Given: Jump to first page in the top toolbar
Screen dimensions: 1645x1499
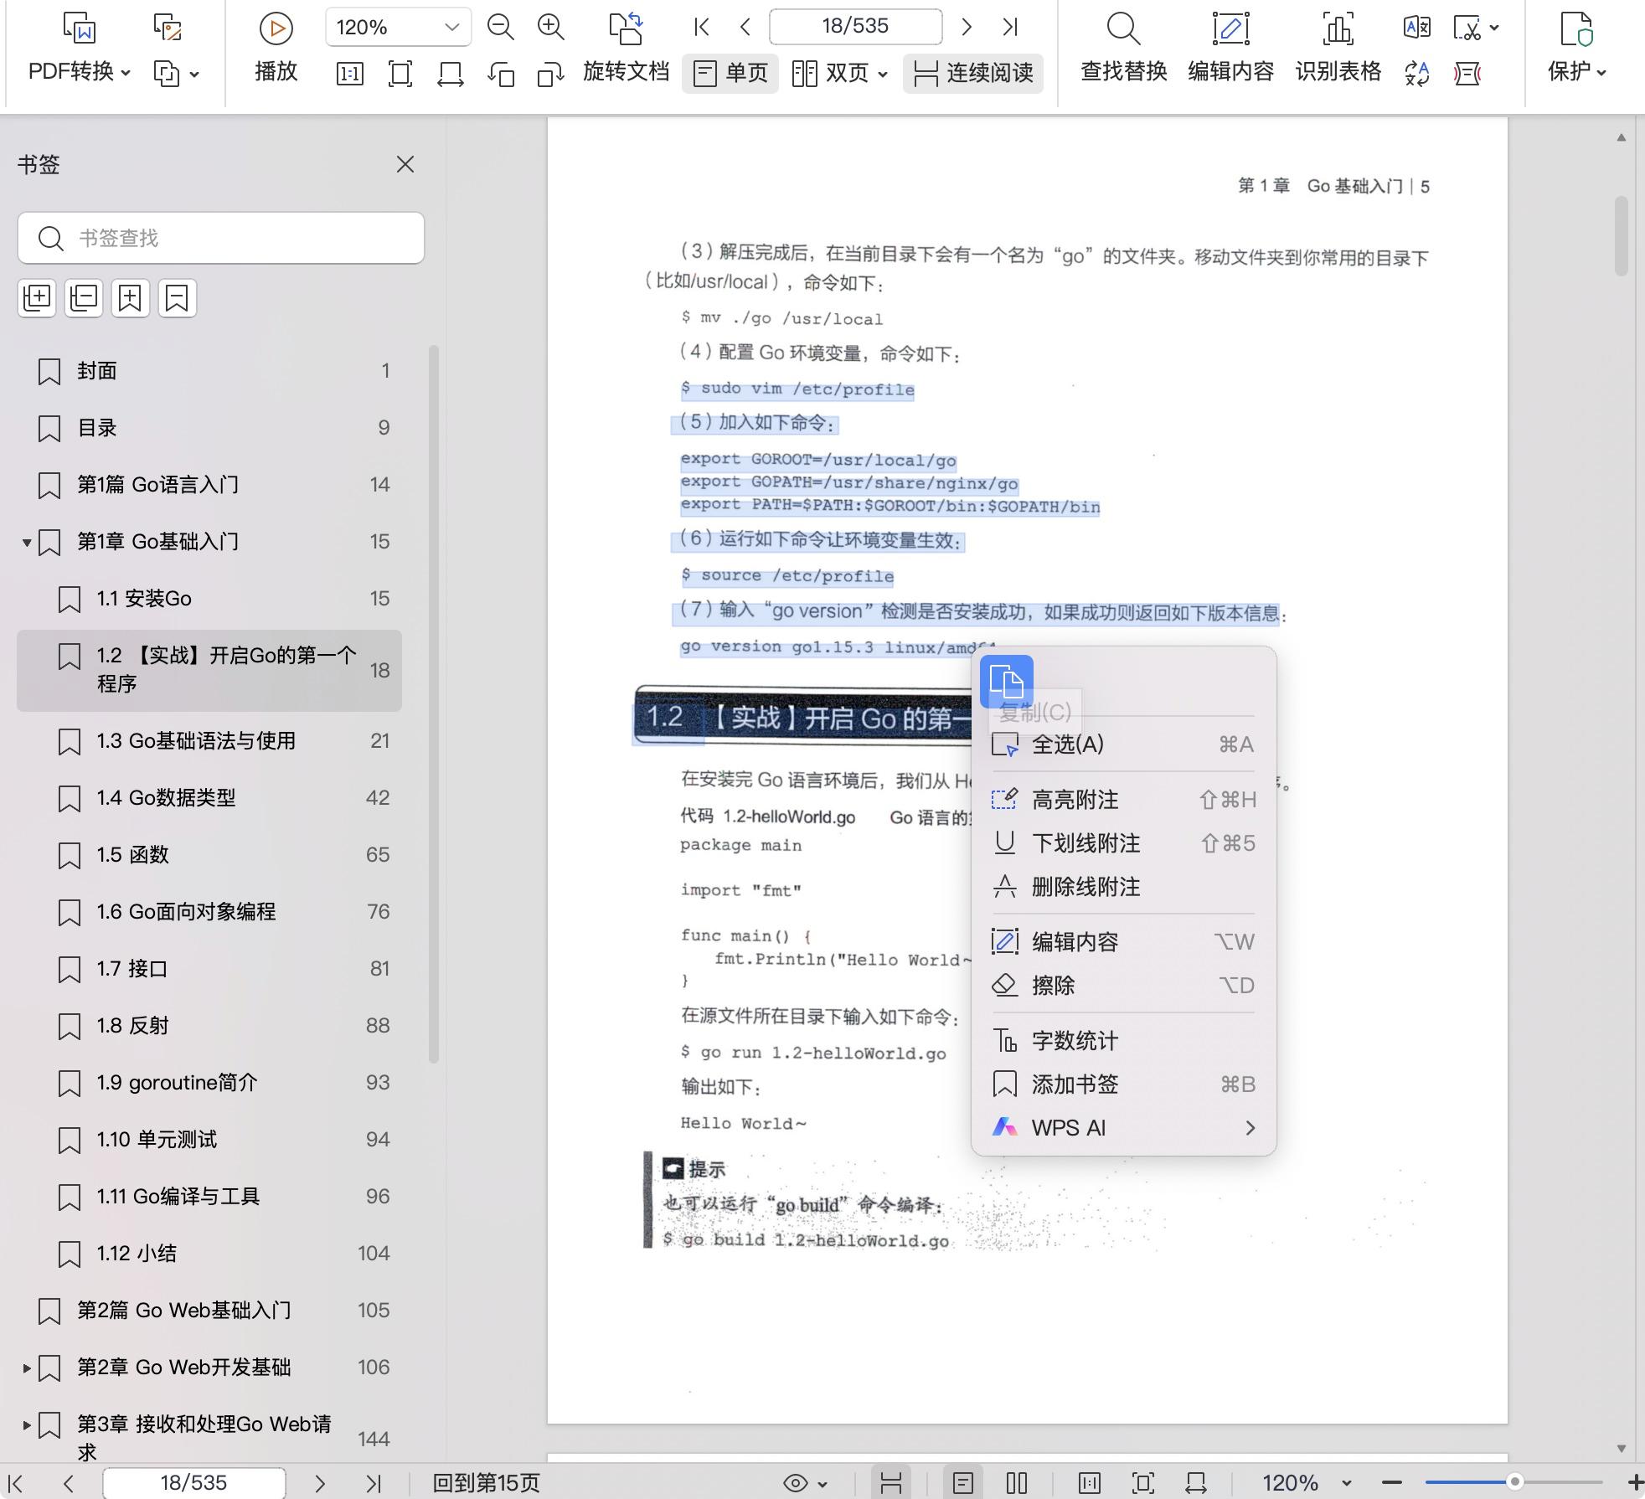Looking at the screenshot, I should tap(702, 28).
